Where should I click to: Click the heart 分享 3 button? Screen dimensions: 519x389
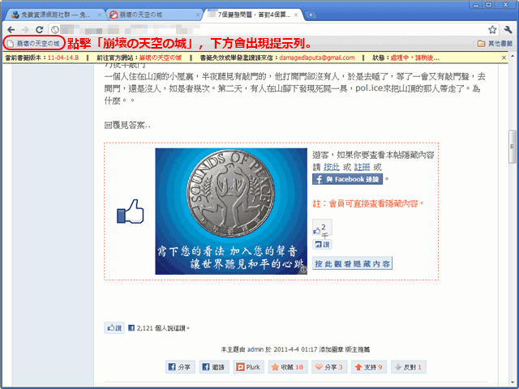click(x=329, y=367)
